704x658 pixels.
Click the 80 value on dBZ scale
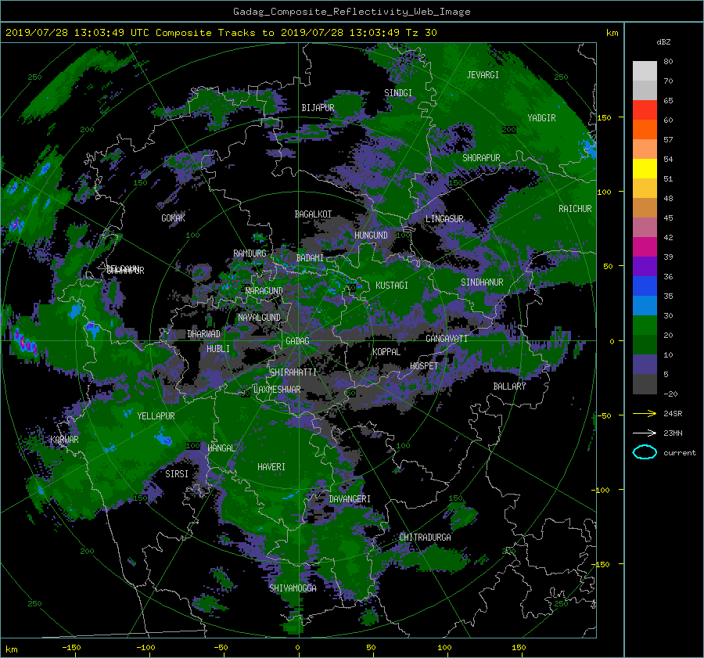(x=668, y=62)
